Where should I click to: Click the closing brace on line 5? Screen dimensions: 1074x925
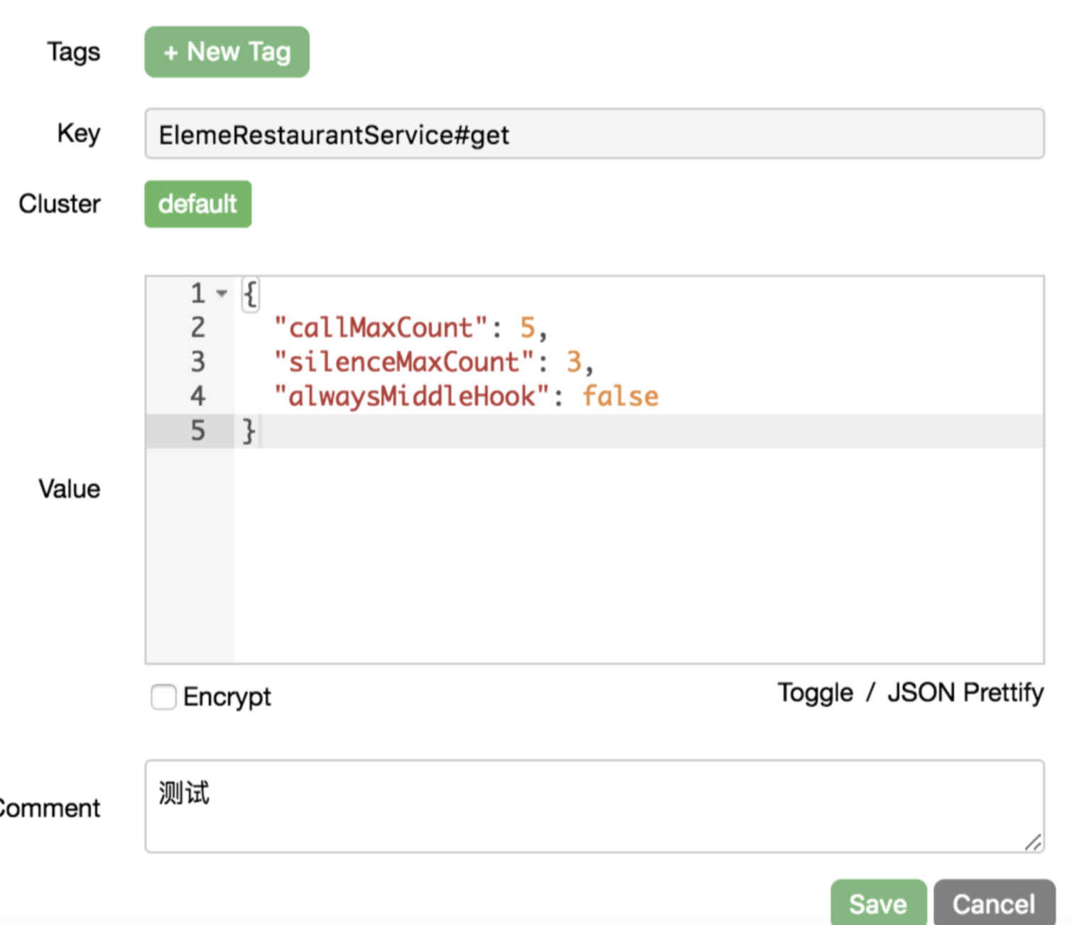(x=249, y=431)
